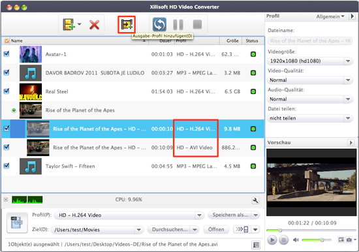Click the Öffnen button
Image resolution: width=359 pixels, height=252 pixels.
point(216,229)
